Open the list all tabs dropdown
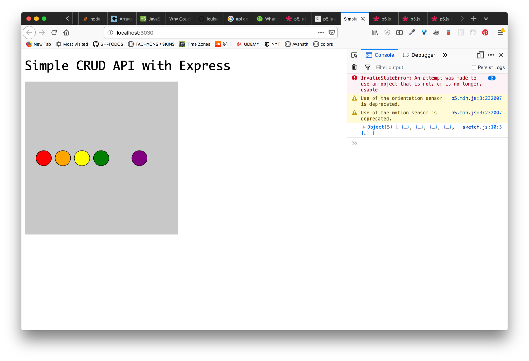The height and width of the screenshot is (361, 529). click(x=486, y=19)
